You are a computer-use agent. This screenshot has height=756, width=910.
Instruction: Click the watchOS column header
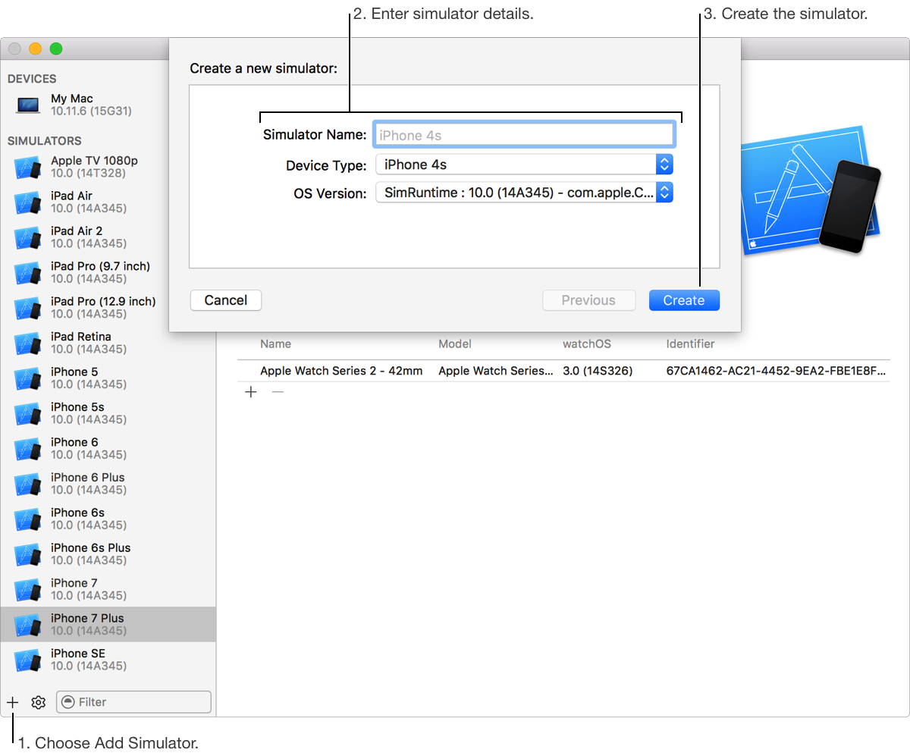tap(586, 343)
